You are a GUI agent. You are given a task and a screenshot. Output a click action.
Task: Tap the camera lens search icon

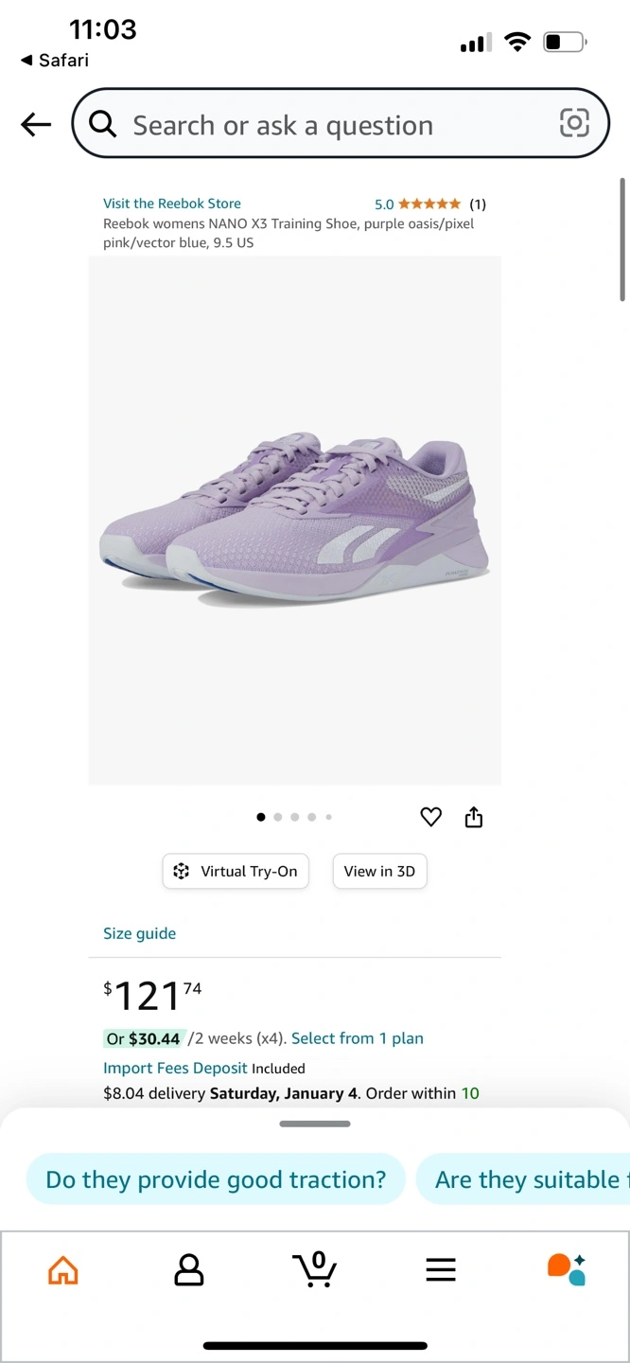[574, 123]
